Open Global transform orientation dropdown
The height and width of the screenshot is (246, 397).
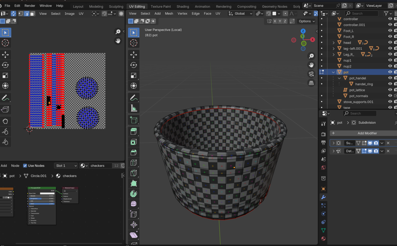[x=241, y=14]
